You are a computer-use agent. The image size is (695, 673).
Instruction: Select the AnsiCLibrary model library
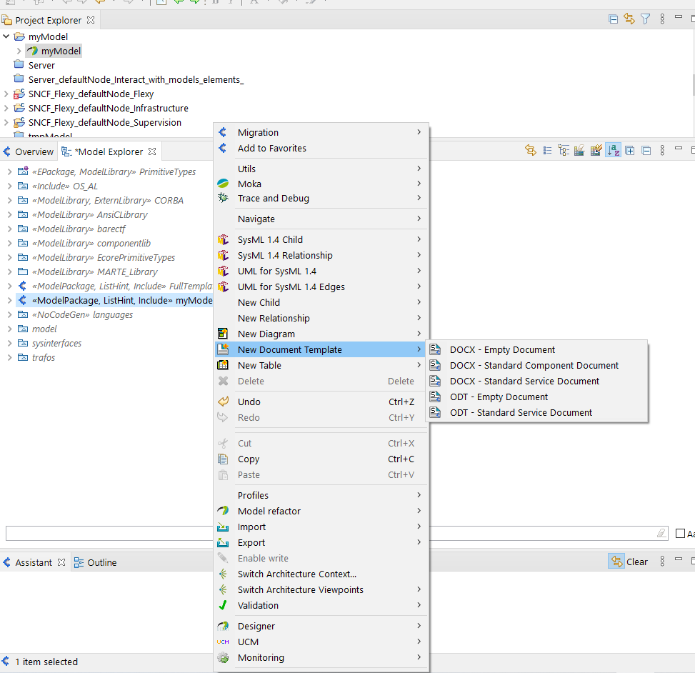tap(89, 214)
